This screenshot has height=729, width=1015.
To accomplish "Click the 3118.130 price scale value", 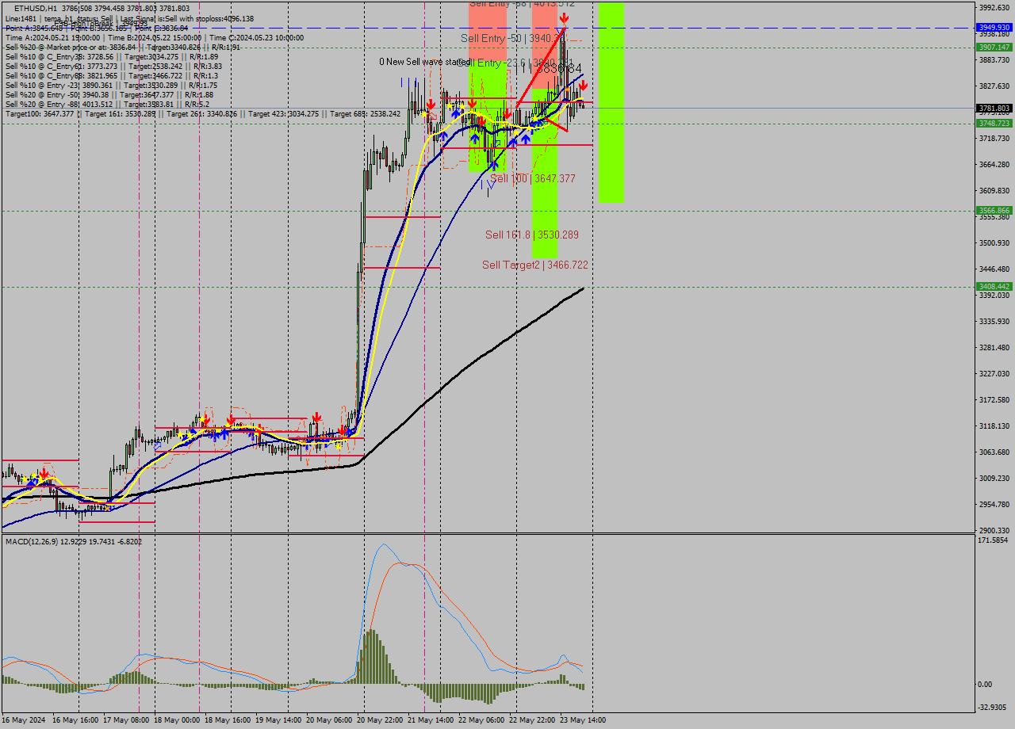I will coord(994,426).
